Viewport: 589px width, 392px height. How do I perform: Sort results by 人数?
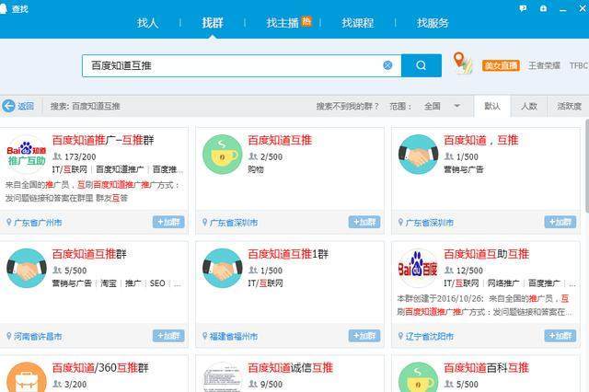coord(529,106)
